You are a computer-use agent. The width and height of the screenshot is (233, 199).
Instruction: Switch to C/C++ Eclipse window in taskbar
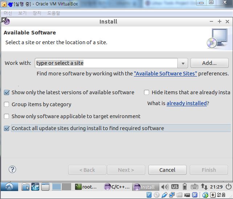(117, 187)
